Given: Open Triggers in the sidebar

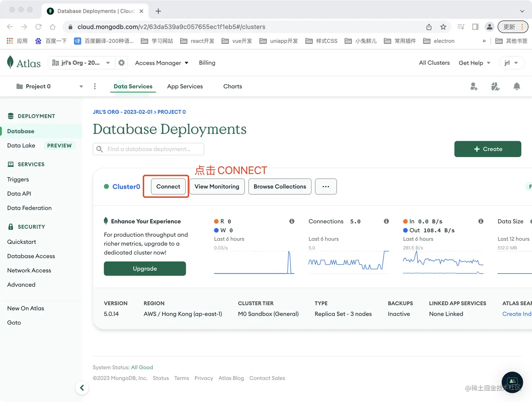Looking at the screenshot, I should pyautogui.click(x=18, y=179).
